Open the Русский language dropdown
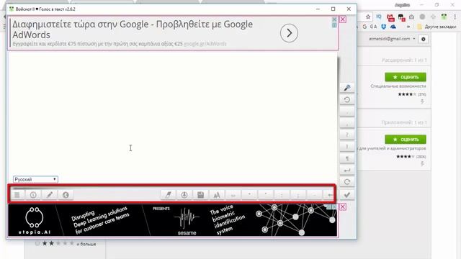The height and width of the screenshot is (259, 461). [35, 179]
